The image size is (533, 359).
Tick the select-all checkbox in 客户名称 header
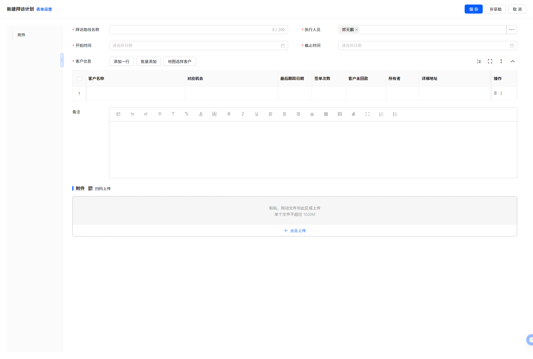(x=79, y=79)
